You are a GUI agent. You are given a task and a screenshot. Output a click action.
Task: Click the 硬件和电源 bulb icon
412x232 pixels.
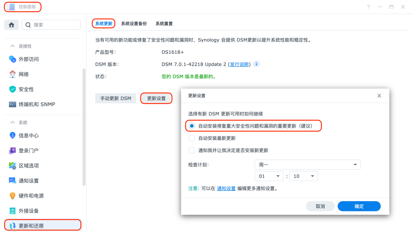[12, 195]
